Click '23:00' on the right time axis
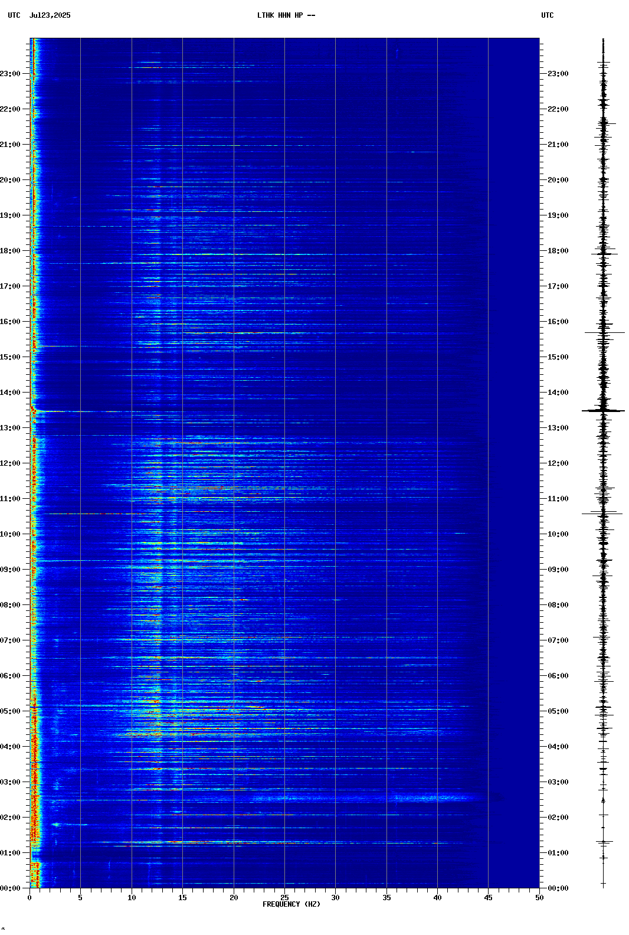Viewport: 629px width, 935px height. point(558,74)
